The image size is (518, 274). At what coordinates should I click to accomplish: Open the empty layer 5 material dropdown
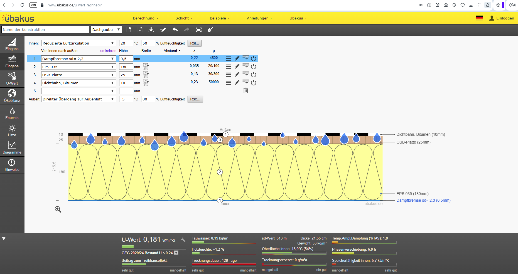(x=78, y=91)
